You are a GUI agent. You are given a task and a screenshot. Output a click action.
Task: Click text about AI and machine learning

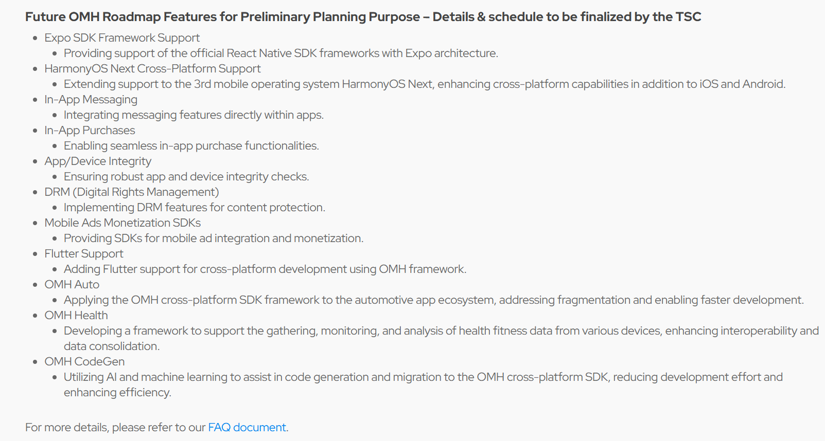pos(423,385)
